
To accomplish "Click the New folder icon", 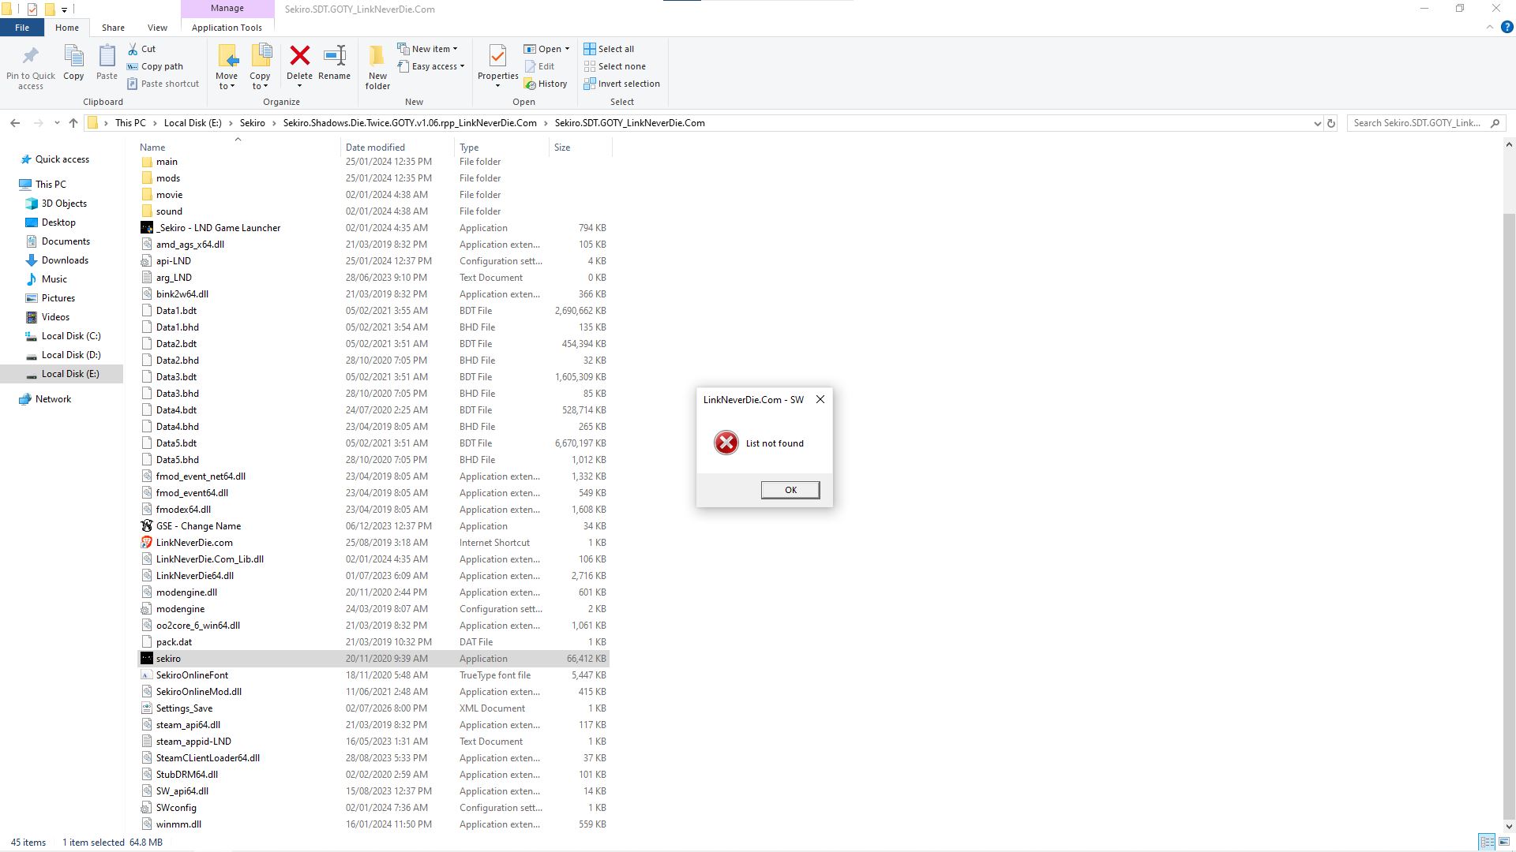I will coord(377,55).
